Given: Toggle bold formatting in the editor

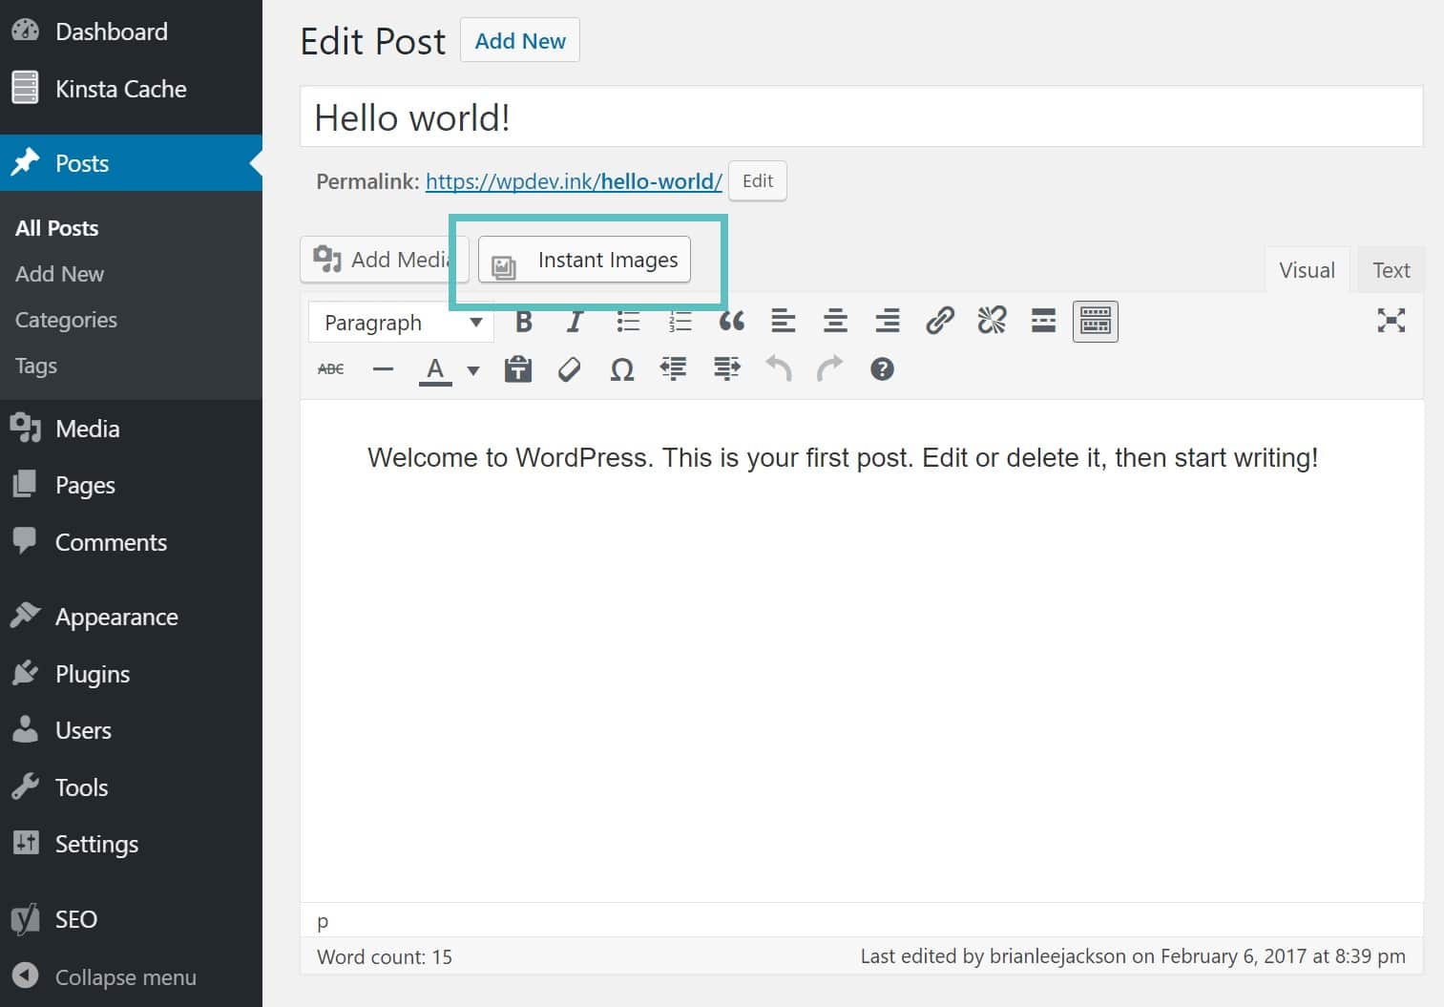Looking at the screenshot, I should pos(523,321).
